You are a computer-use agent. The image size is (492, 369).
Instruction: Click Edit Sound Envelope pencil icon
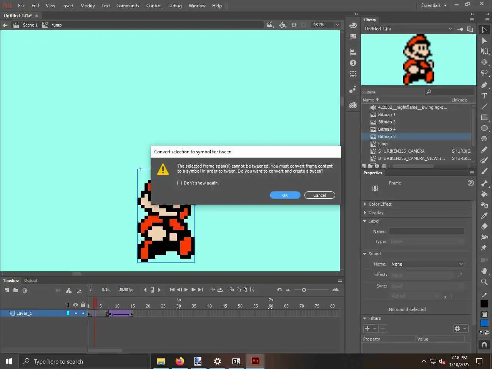pyautogui.click(x=460, y=275)
